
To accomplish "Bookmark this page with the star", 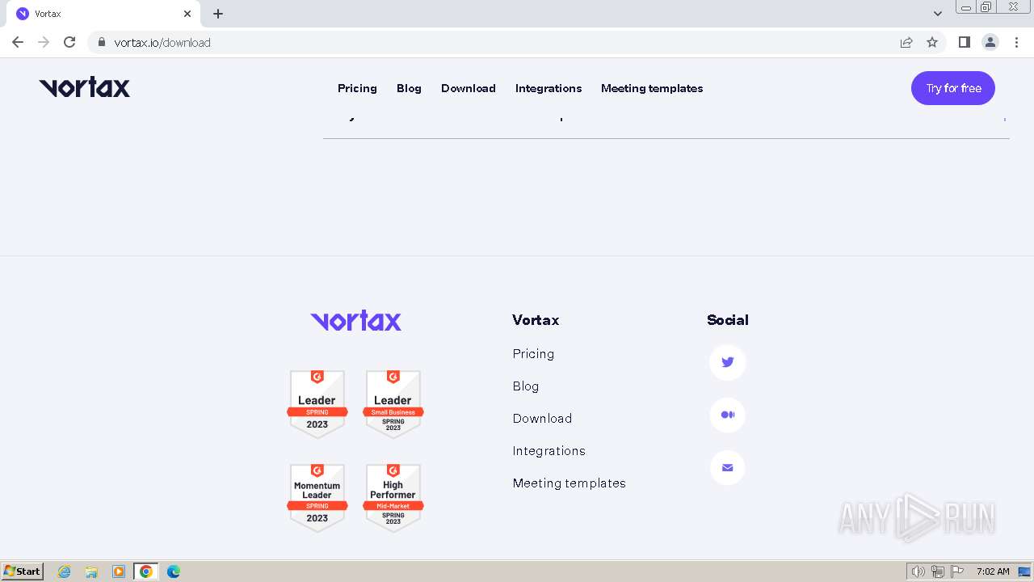I will click(932, 42).
